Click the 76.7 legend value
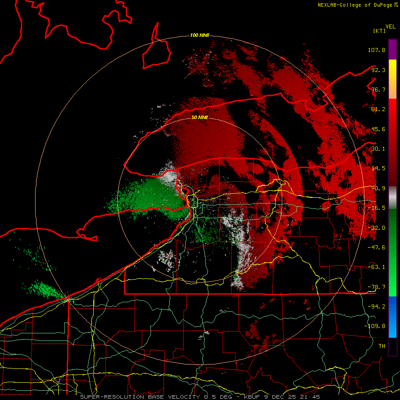 (x=378, y=89)
